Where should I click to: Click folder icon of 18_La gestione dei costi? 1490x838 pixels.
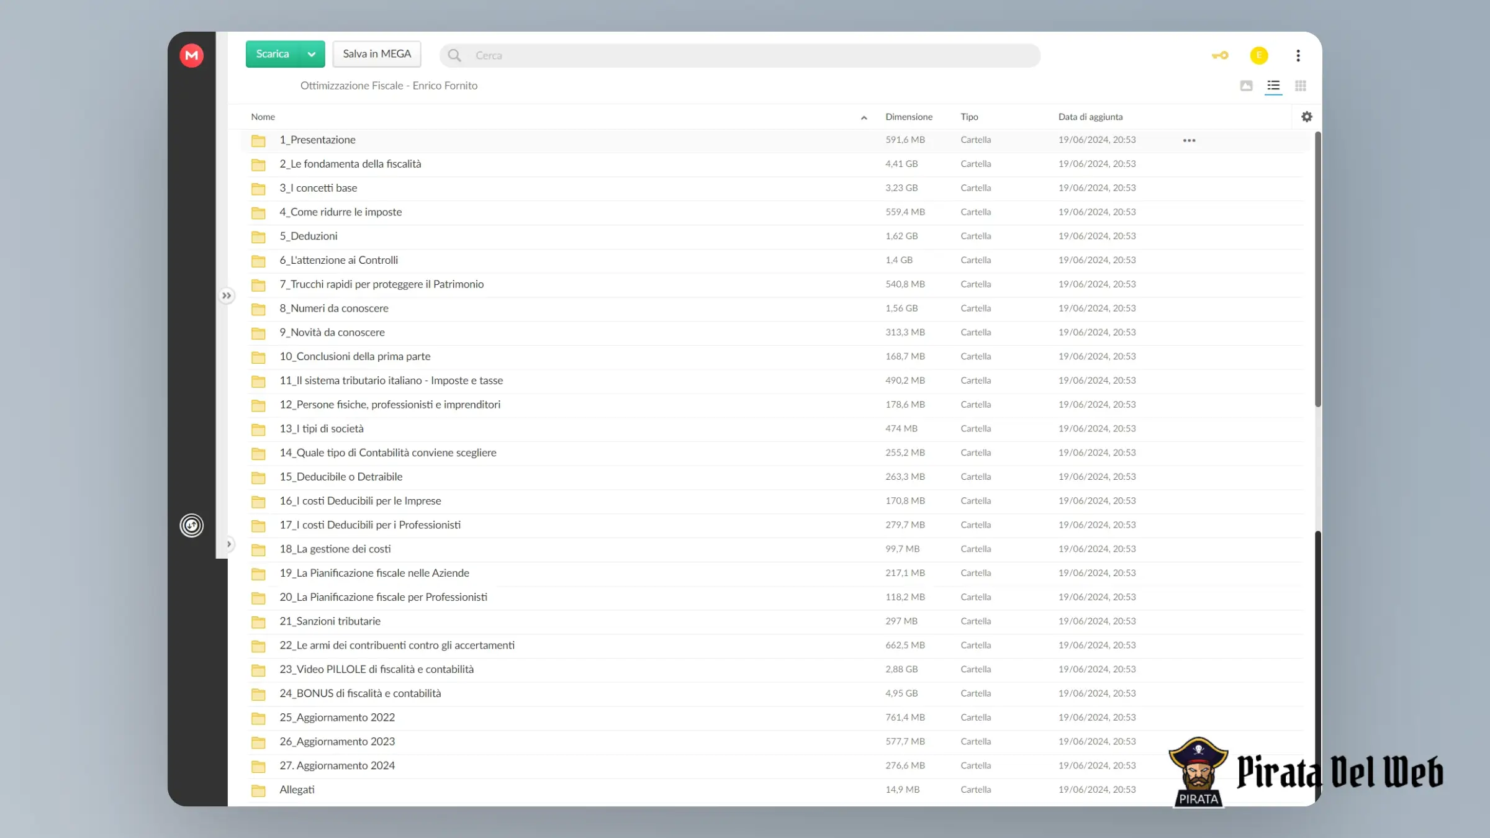258,549
